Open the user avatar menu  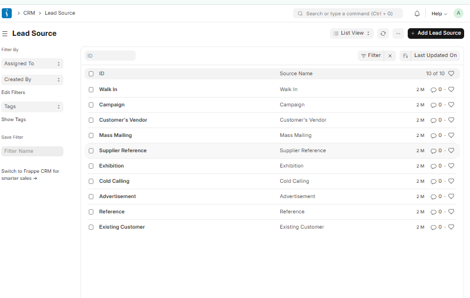458,13
